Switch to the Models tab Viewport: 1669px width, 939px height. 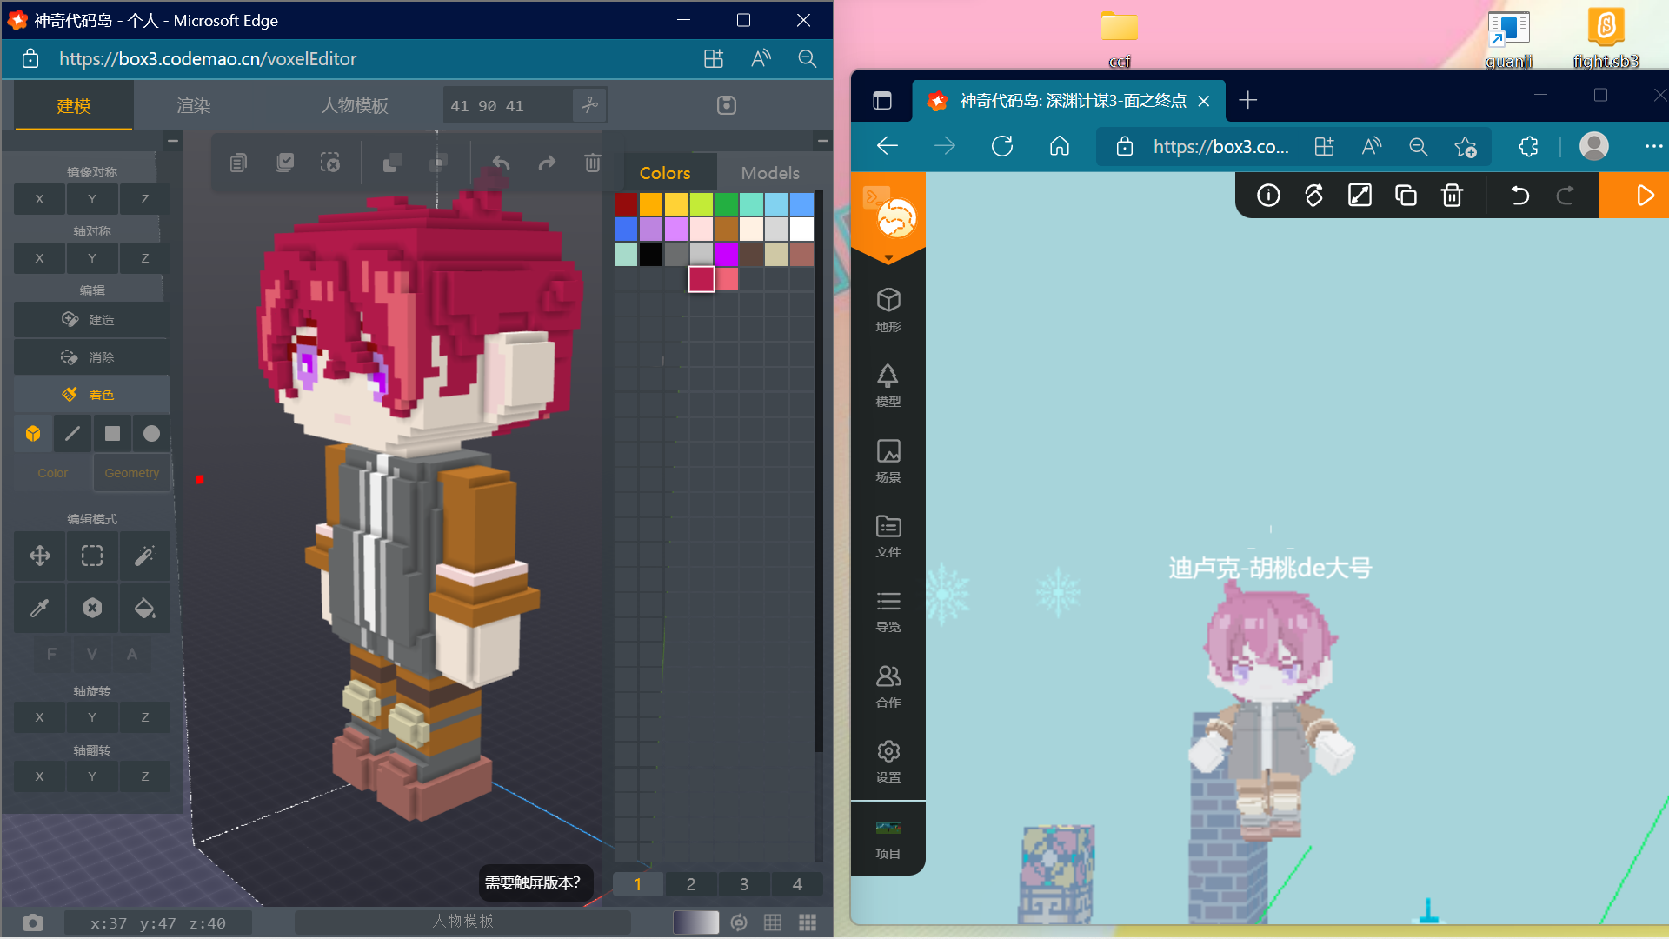pos(770,173)
